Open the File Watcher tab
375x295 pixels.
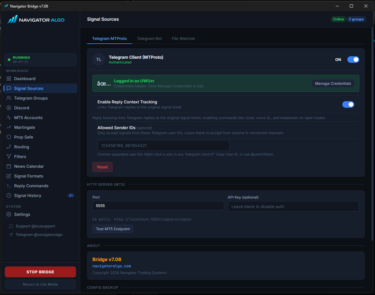pos(184,39)
